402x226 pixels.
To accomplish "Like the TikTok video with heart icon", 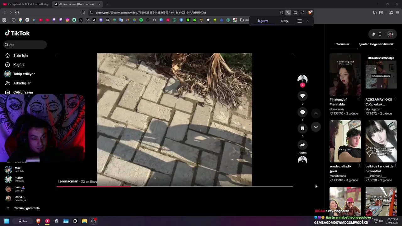I will coord(302,96).
